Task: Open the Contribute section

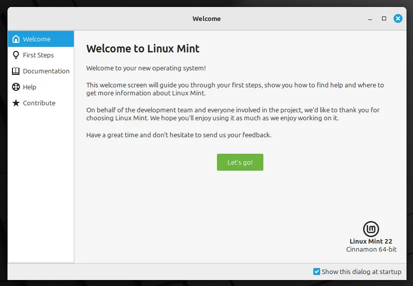Action: [41, 103]
